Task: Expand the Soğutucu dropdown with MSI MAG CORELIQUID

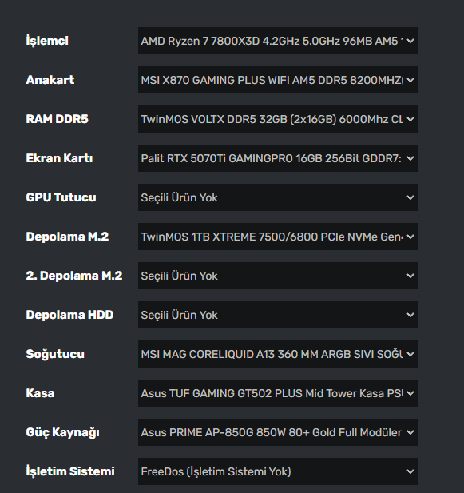Action: coord(278,354)
